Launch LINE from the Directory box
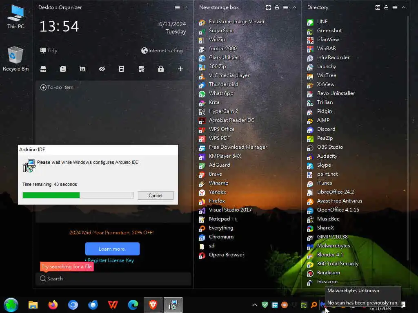This screenshot has height=313, width=418. click(317, 22)
